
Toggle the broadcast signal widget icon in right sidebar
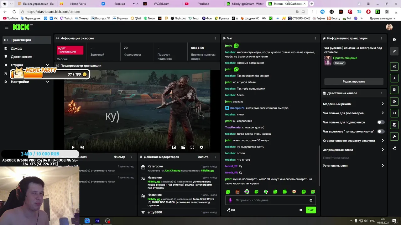click(x=394, y=113)
